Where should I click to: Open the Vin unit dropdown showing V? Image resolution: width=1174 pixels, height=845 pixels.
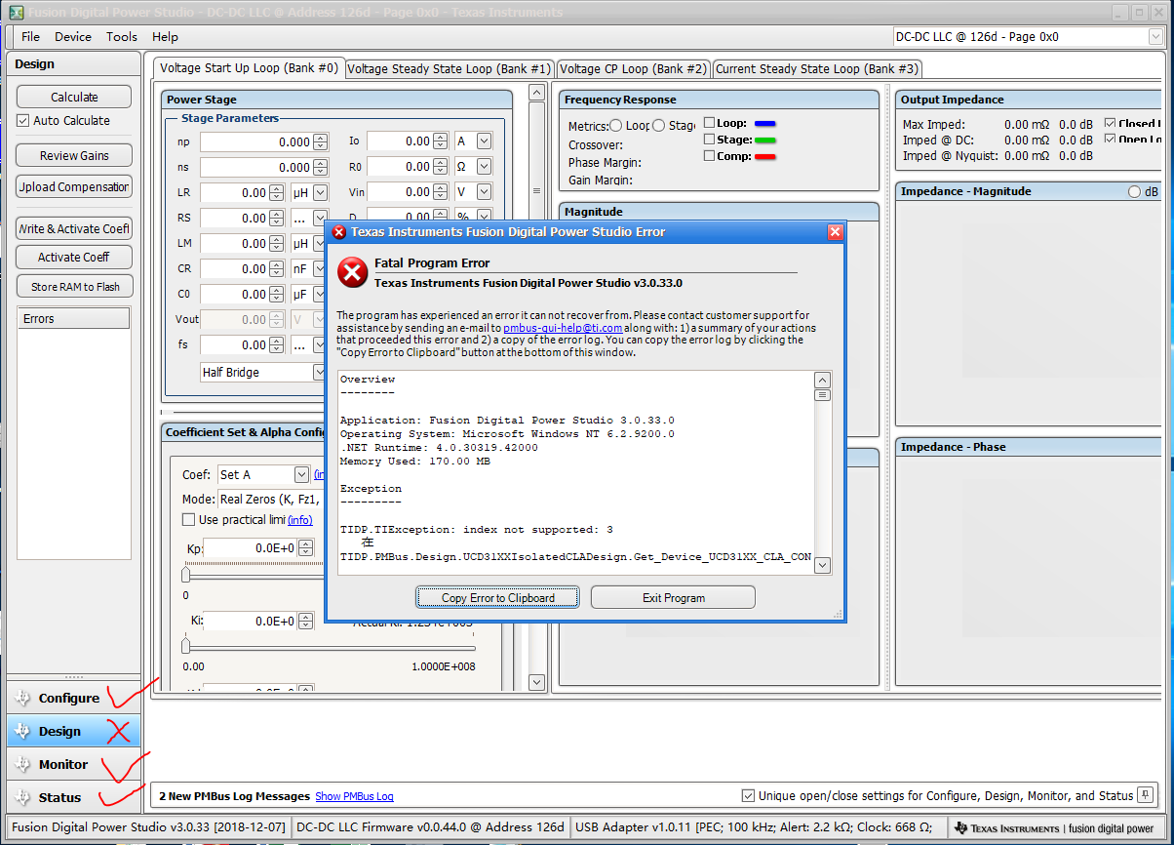pos(484,192)
